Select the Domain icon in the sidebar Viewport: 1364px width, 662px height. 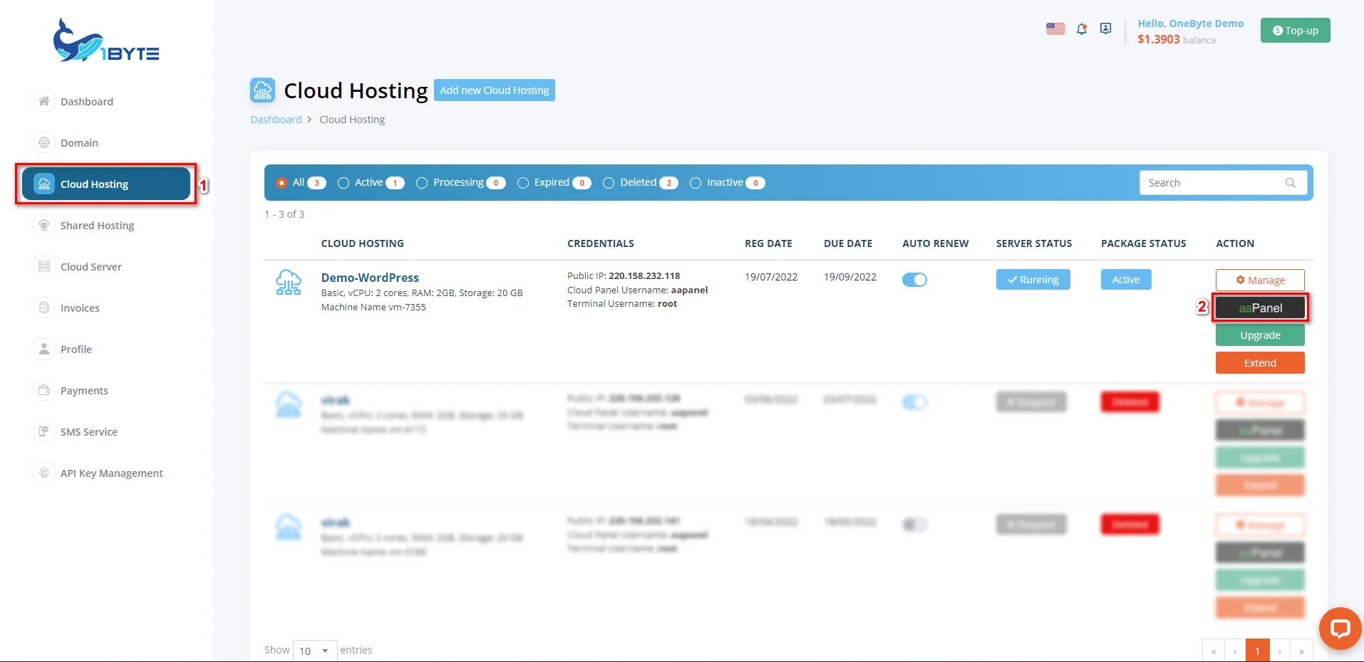point(44,142)
